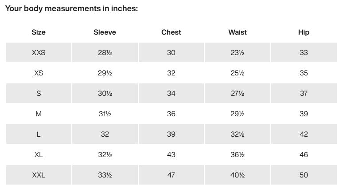Click the XS hip measurement 35

tap(304, 73)
